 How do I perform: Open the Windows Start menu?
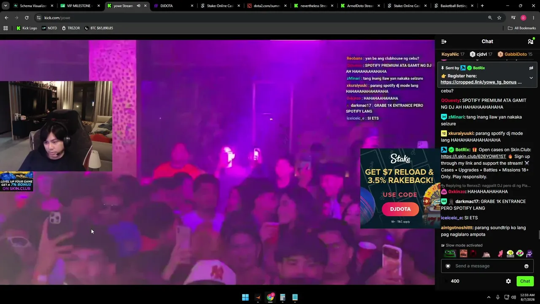pos(245,297)
